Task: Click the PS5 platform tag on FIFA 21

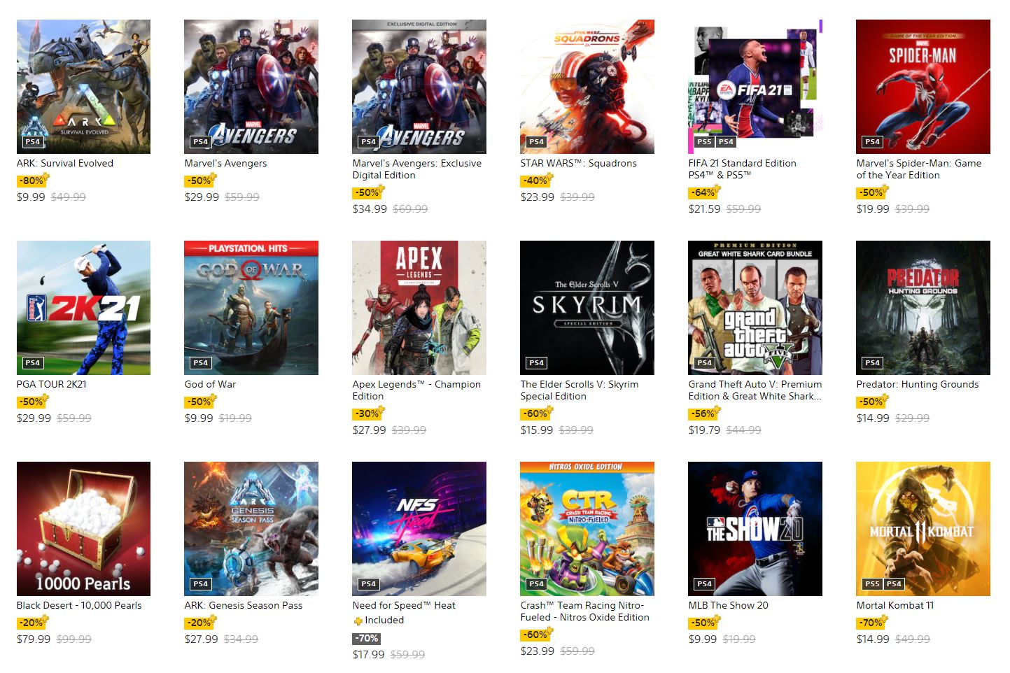Action: click(704, 141)
